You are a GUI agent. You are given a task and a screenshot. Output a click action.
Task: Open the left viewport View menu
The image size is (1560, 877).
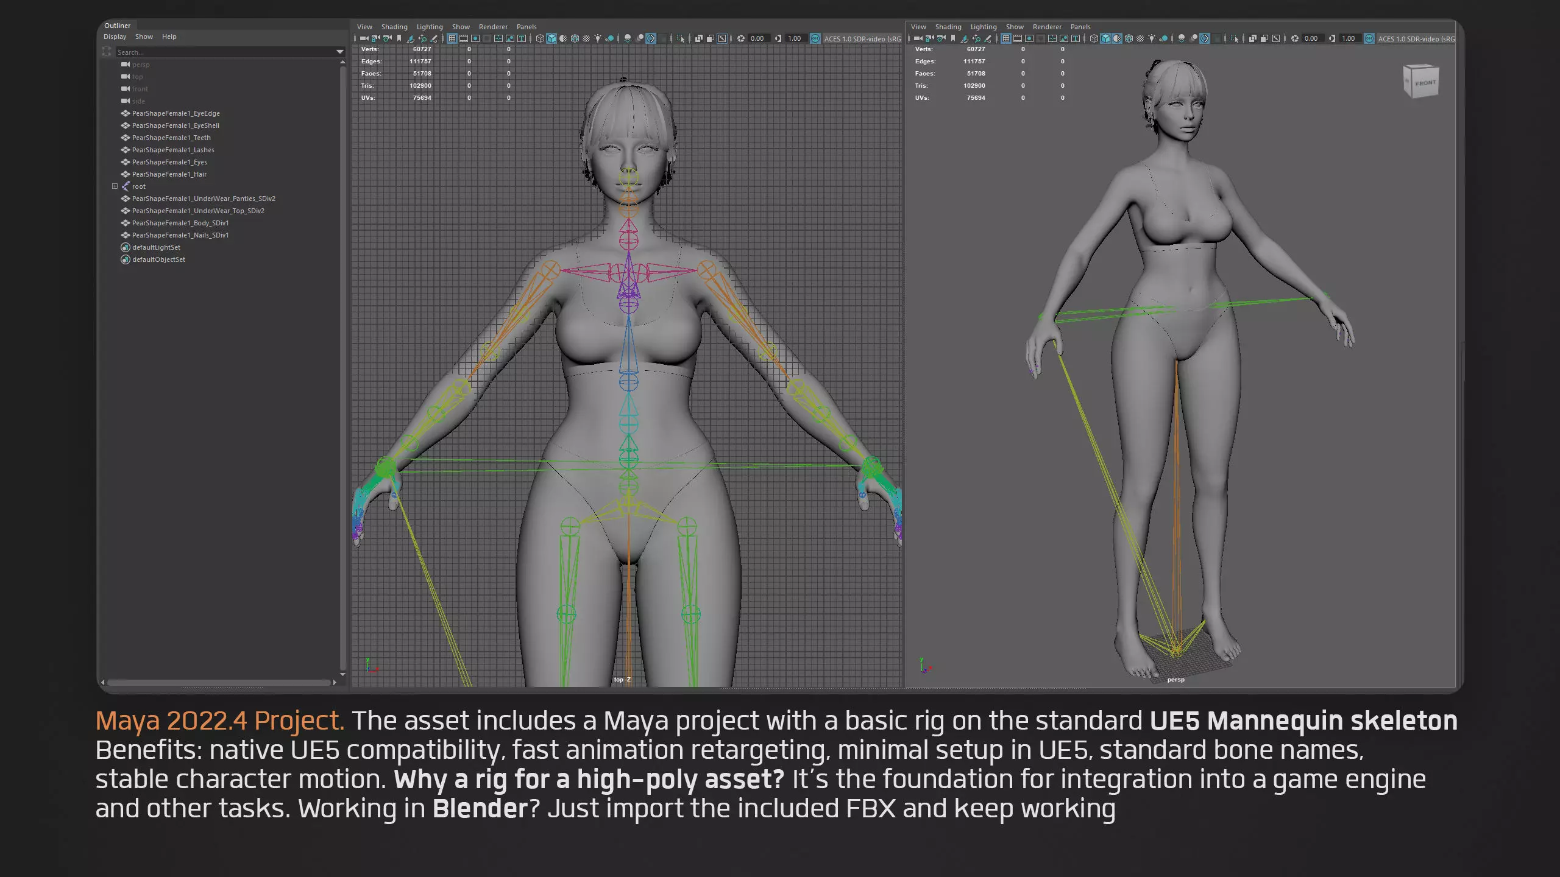(364, 27)
